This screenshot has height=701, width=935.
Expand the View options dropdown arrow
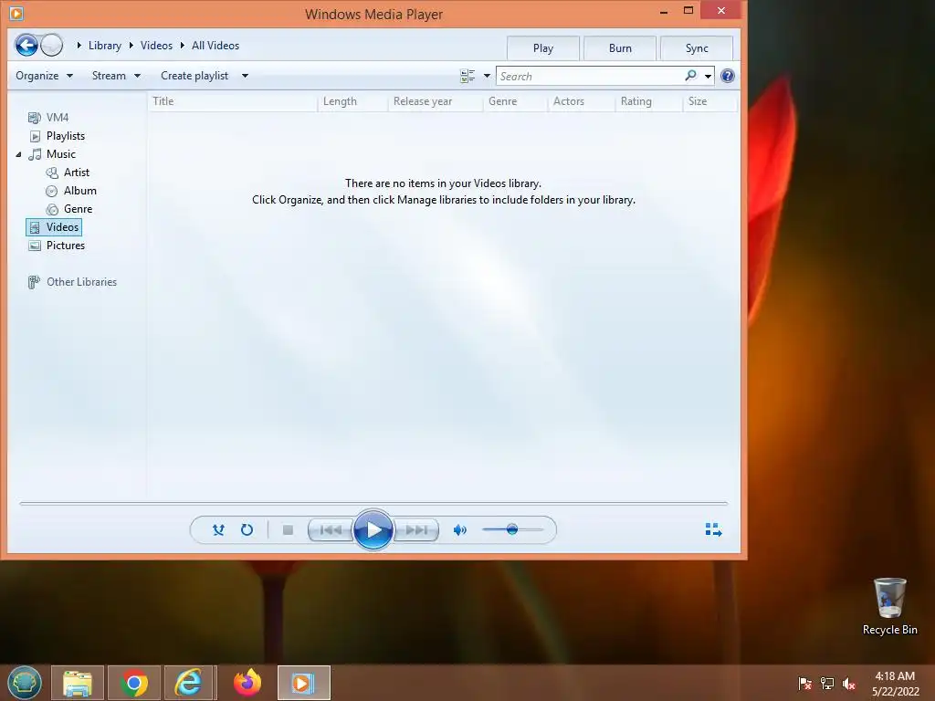pos(487,76)
